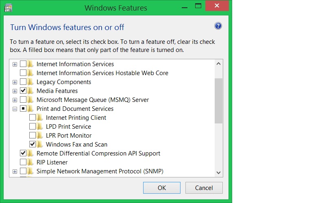Turn on the LPR Port Monitor checkbox
Image resolution: width=333 pixels, height=203 pixels.
click(x=33, y=135)
